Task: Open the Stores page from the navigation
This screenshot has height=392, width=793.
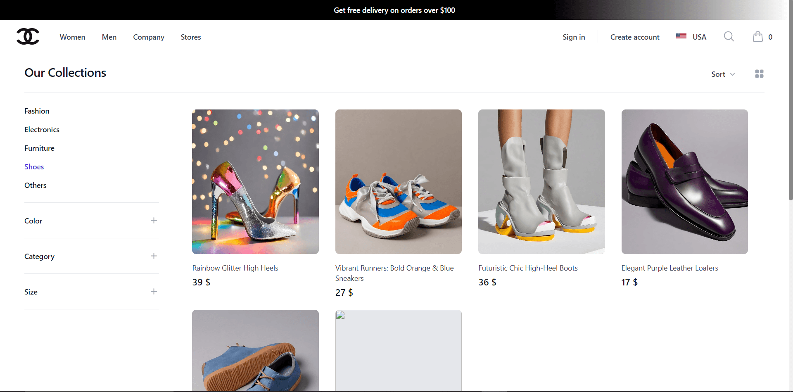Action: pos(190,37)
